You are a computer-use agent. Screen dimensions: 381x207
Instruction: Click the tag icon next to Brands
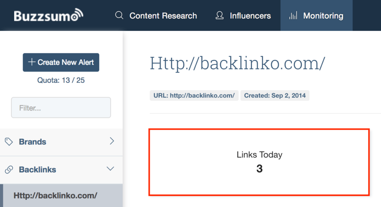pyautogui.click(x=9, y=142)
